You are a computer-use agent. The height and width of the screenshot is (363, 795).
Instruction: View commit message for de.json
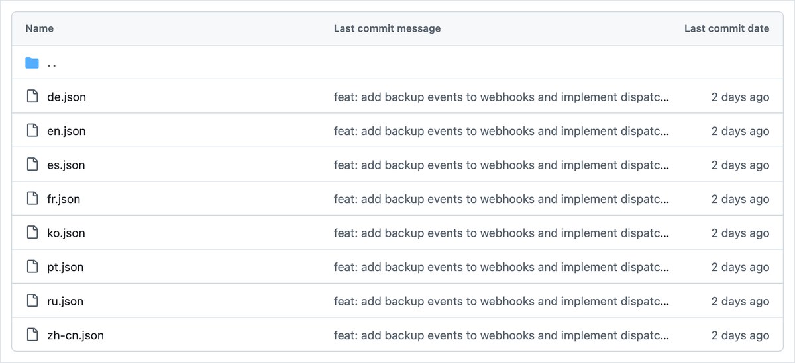click(502, 97)
